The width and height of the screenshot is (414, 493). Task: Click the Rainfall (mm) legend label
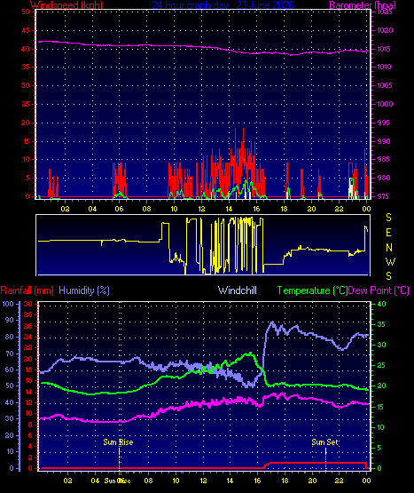(x=27, y=290)
